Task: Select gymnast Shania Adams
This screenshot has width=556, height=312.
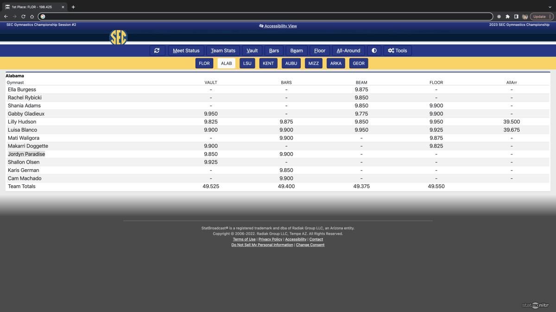Action: (x=24, y=106)
